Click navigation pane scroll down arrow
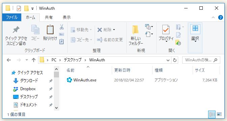The width and height of the screenshot is (227, 121). point(57,108)
